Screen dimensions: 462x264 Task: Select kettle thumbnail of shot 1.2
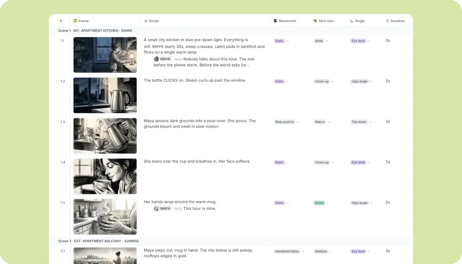pos(105,95)
